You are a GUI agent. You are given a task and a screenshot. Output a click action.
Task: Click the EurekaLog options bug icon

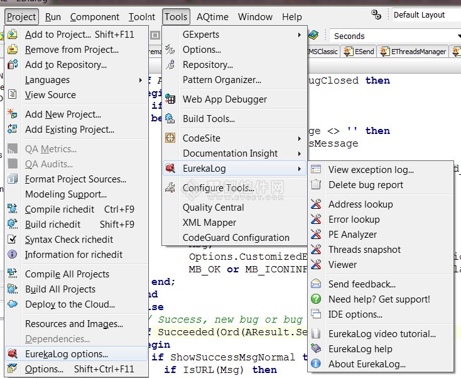click(13, 353)
